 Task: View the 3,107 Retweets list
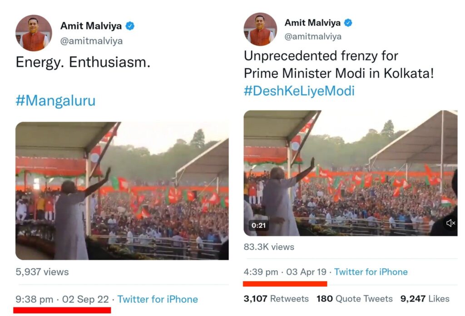(276, 298)
